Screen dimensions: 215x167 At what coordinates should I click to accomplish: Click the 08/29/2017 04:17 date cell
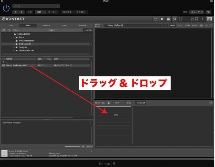pyautogui.click(x=62, y=65)
